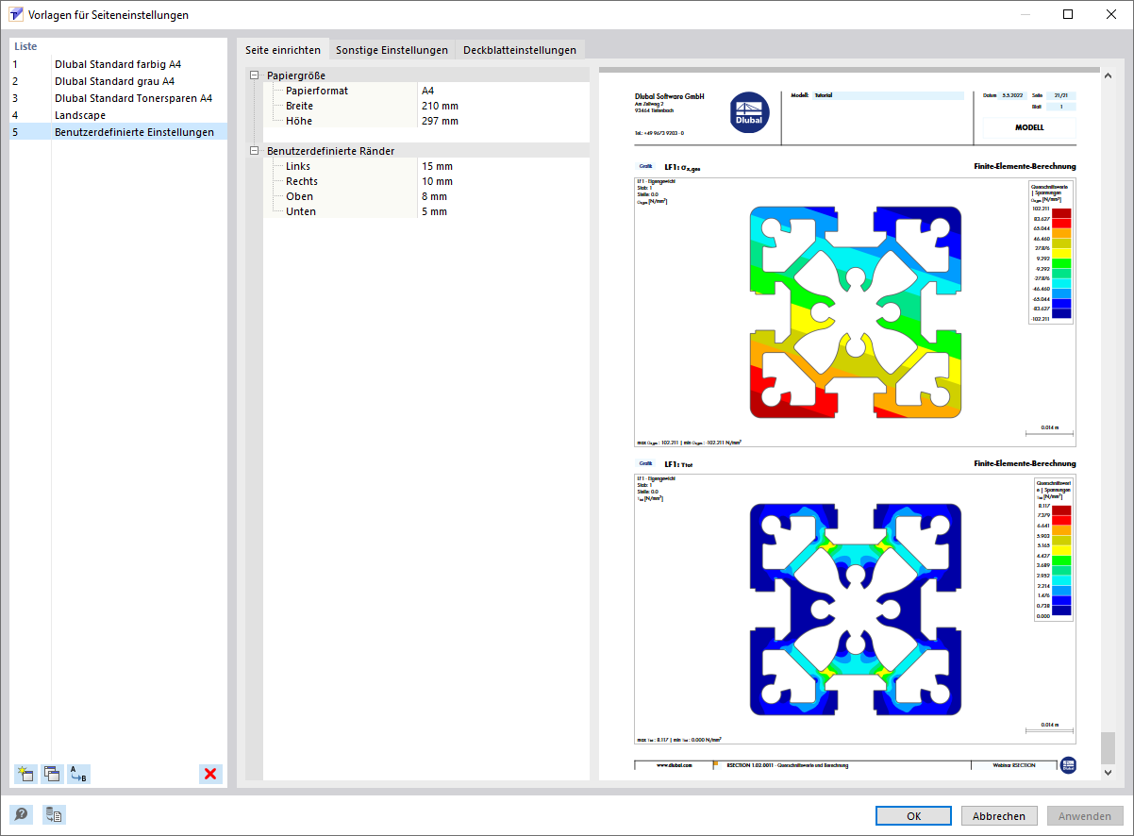This screenshot has height=836, width=1134.
Task: Switch to the Seite einrichten tab
Action: (283, 50)
